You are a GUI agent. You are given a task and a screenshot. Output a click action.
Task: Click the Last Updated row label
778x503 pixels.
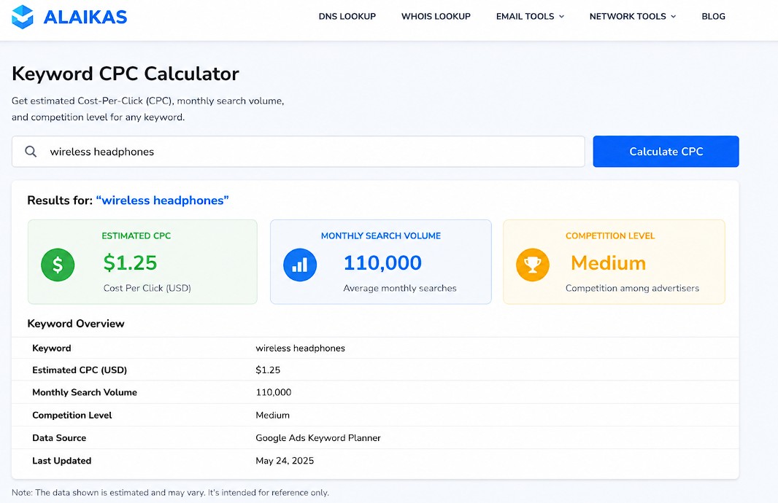click(61, 461)
